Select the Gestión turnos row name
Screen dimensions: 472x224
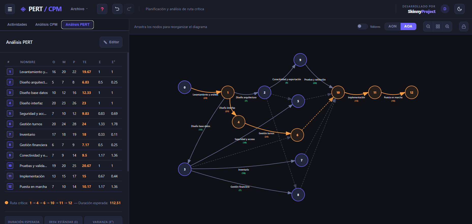point(31,124)
